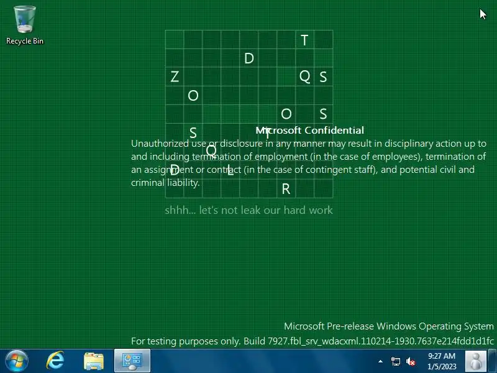Show hidden notification area icons
Screen dimensions: 497x373
point(380,361)
